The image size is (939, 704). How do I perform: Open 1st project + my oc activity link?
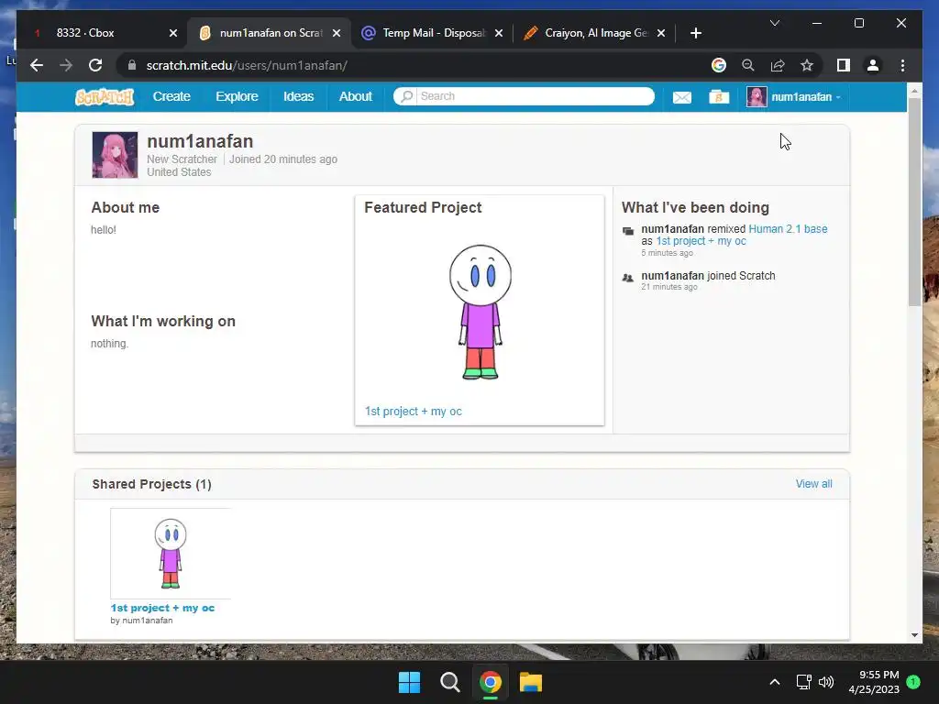coord(701,241)
